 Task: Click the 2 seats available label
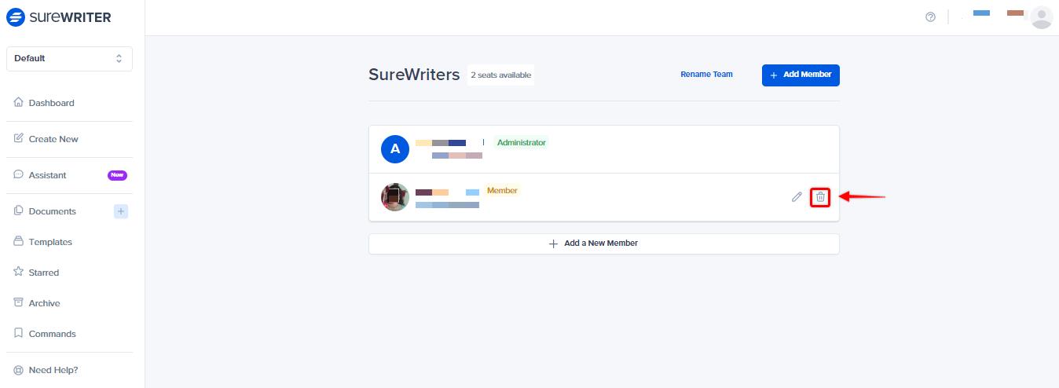[500, 75]
